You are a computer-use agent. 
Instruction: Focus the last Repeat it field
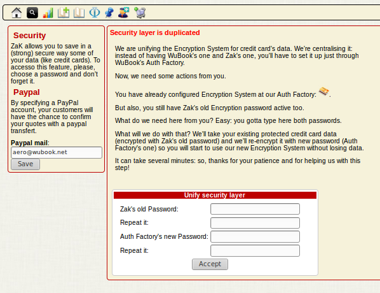(x=255, y=251)
